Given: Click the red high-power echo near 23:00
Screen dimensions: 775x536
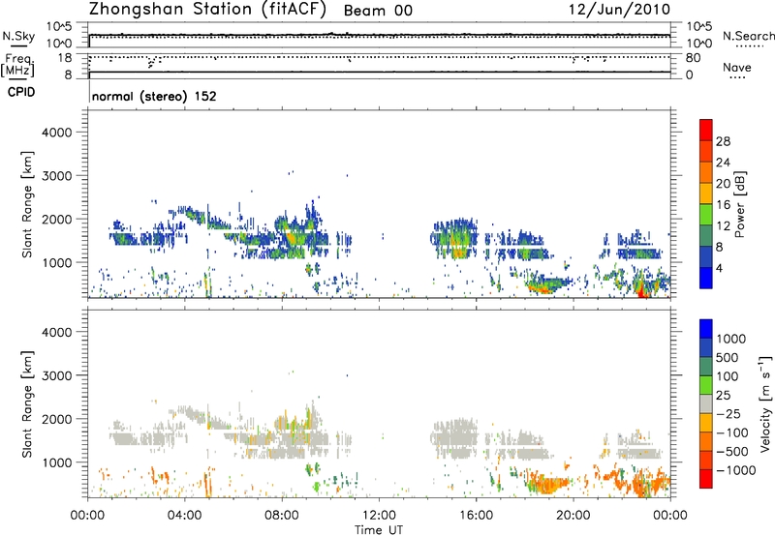Looking at the screenshot, I should pyautogui.click(x=642, y=292).
